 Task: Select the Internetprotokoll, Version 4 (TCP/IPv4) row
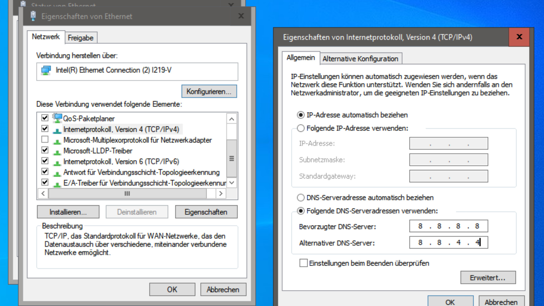(121, 129)
